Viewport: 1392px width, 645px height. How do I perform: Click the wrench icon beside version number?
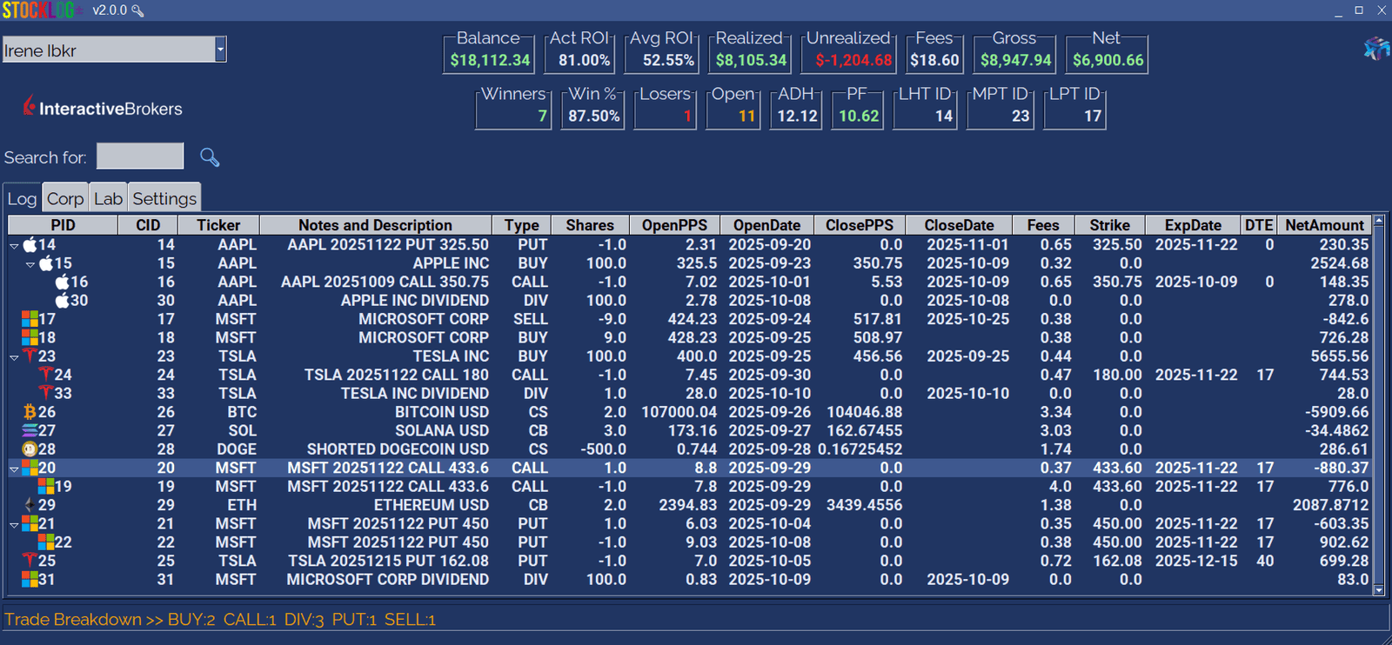coord(137,10)
